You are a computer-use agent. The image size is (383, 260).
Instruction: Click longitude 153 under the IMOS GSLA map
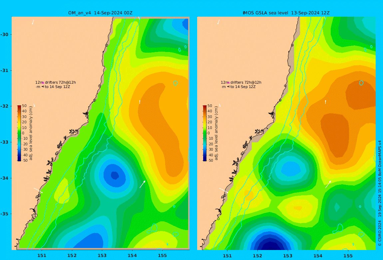pyautogui.click(x=288, y=256)
